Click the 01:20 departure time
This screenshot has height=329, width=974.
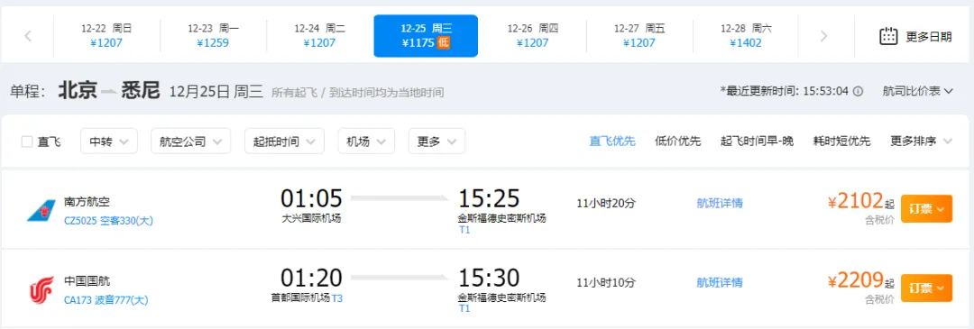tap(311, 278)
